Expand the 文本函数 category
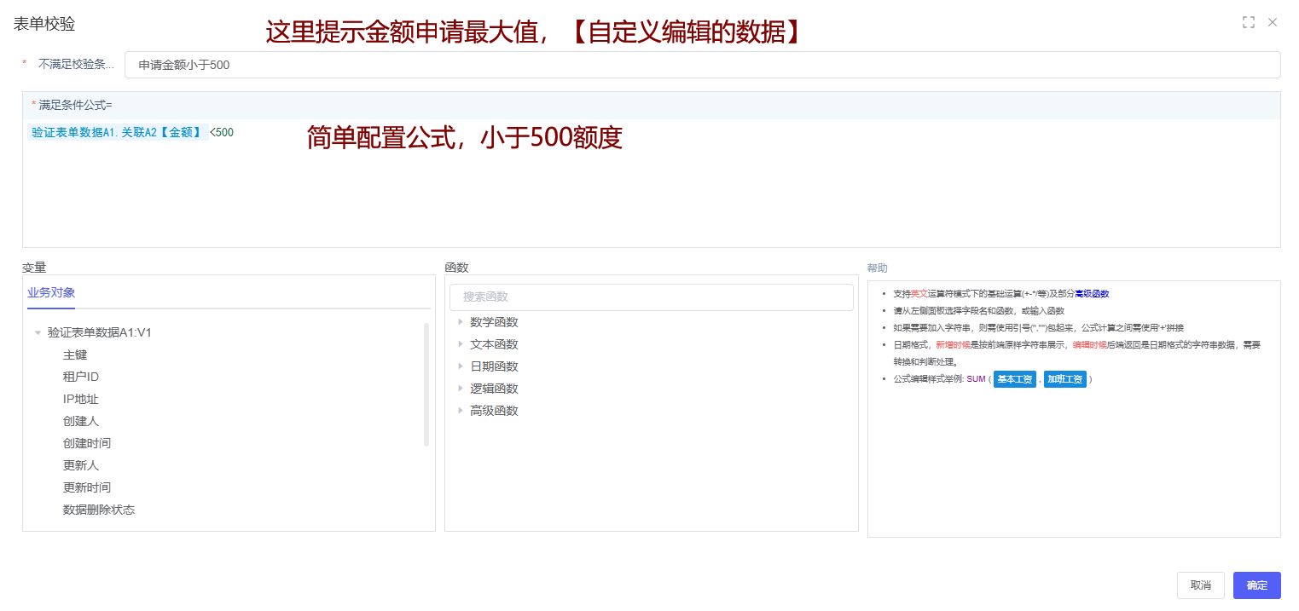 494,344
